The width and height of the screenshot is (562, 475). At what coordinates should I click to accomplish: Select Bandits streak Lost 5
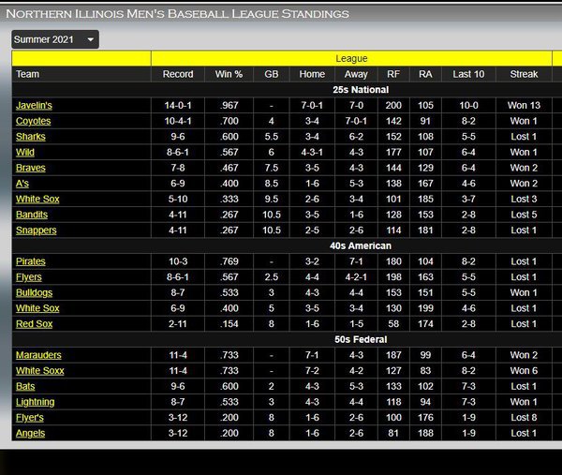coord(524,215)
